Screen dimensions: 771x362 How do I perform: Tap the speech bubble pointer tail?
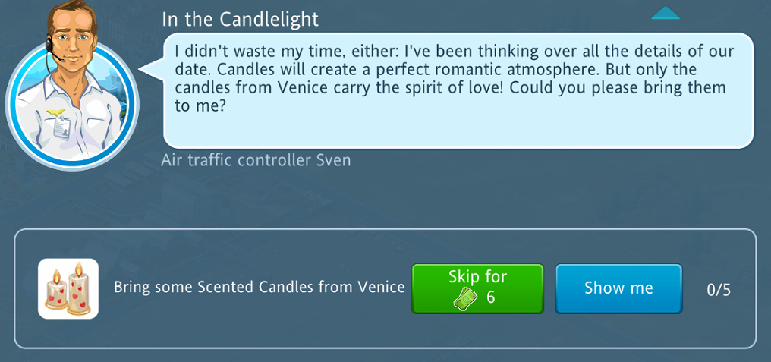coord(152,70)
